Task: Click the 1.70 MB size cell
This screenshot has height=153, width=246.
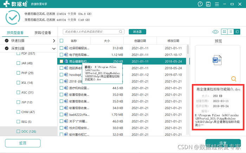Action: tap(117, 114)
